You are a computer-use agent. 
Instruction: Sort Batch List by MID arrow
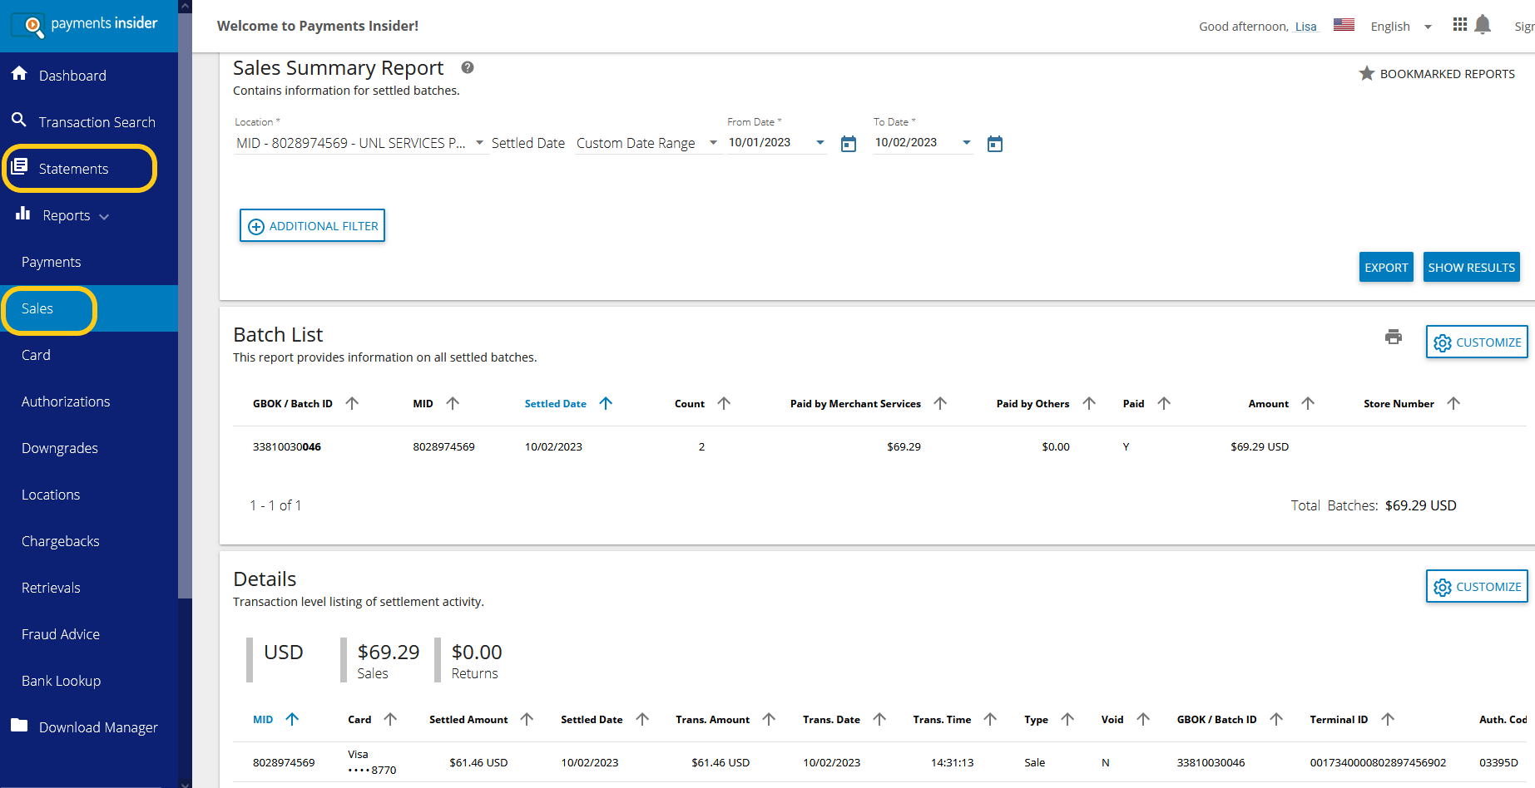[x=453, y=403]
